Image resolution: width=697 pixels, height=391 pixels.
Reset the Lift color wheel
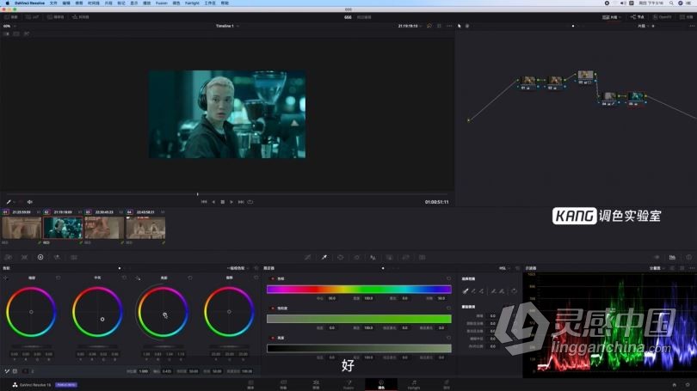tap(59, 278)
